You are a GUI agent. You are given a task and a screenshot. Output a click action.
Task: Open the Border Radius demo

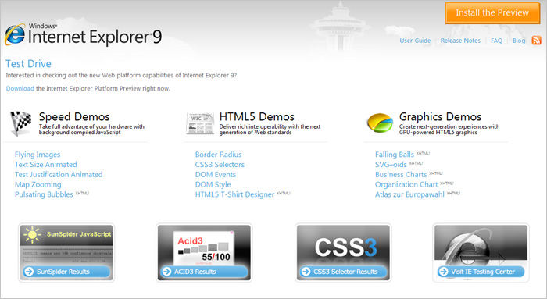(218, 155)
